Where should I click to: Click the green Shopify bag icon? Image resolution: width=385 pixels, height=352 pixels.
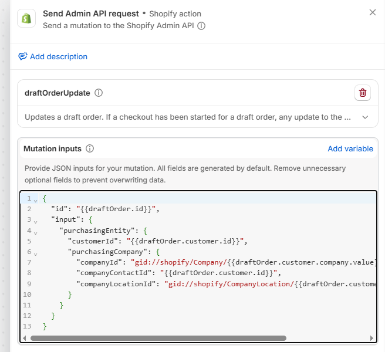point(27,19)
